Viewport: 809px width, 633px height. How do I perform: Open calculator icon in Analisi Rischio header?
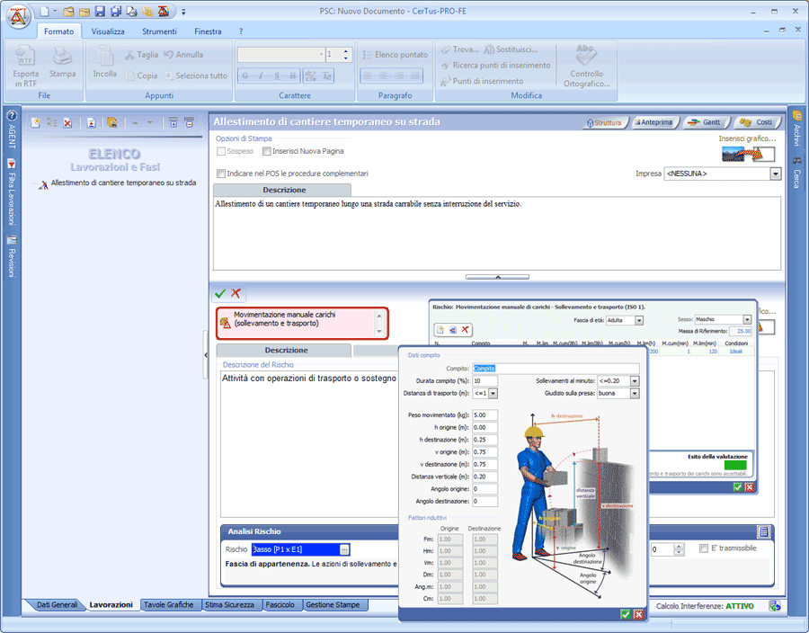pos(763,532)
